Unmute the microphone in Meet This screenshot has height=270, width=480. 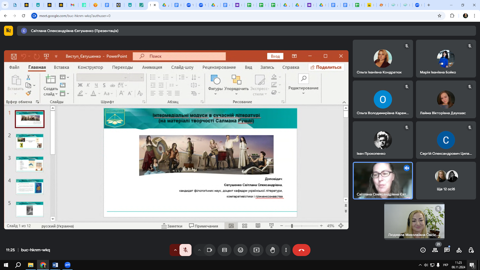click(185, 250)
